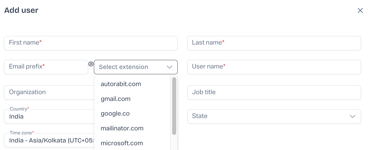Select mailinator.com extension option
Screen dimensions: 368x150
point(122,128)
